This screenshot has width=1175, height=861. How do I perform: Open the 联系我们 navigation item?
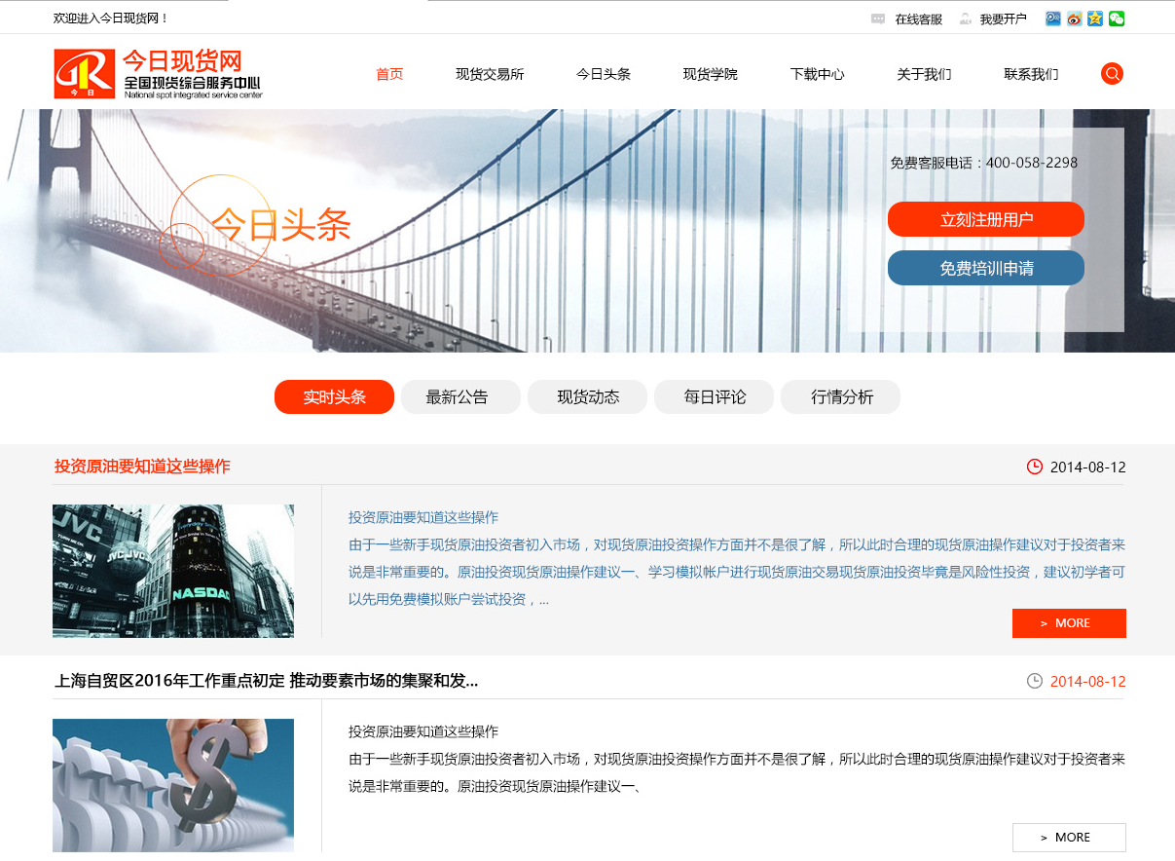[x=1029, y=73]
